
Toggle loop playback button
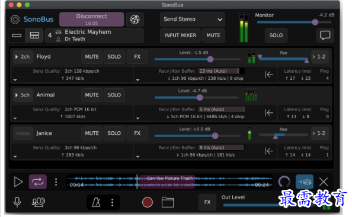[x=38, y=182]
